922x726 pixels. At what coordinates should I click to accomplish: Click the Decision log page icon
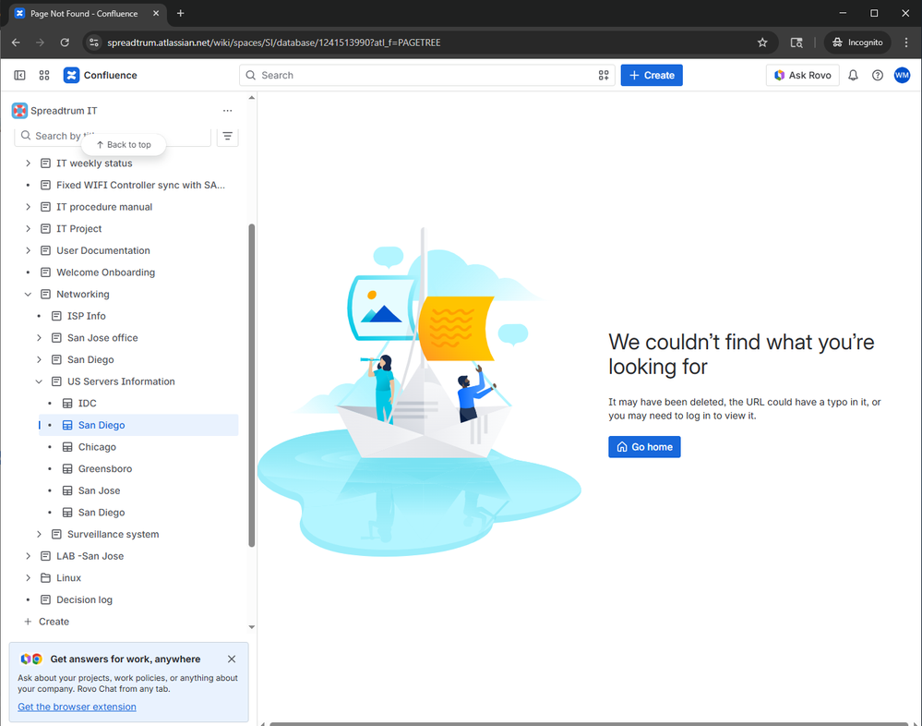[x=45, y=600]
